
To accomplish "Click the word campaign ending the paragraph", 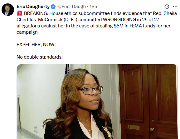I will pyautogui.click(x=27, y=32).
